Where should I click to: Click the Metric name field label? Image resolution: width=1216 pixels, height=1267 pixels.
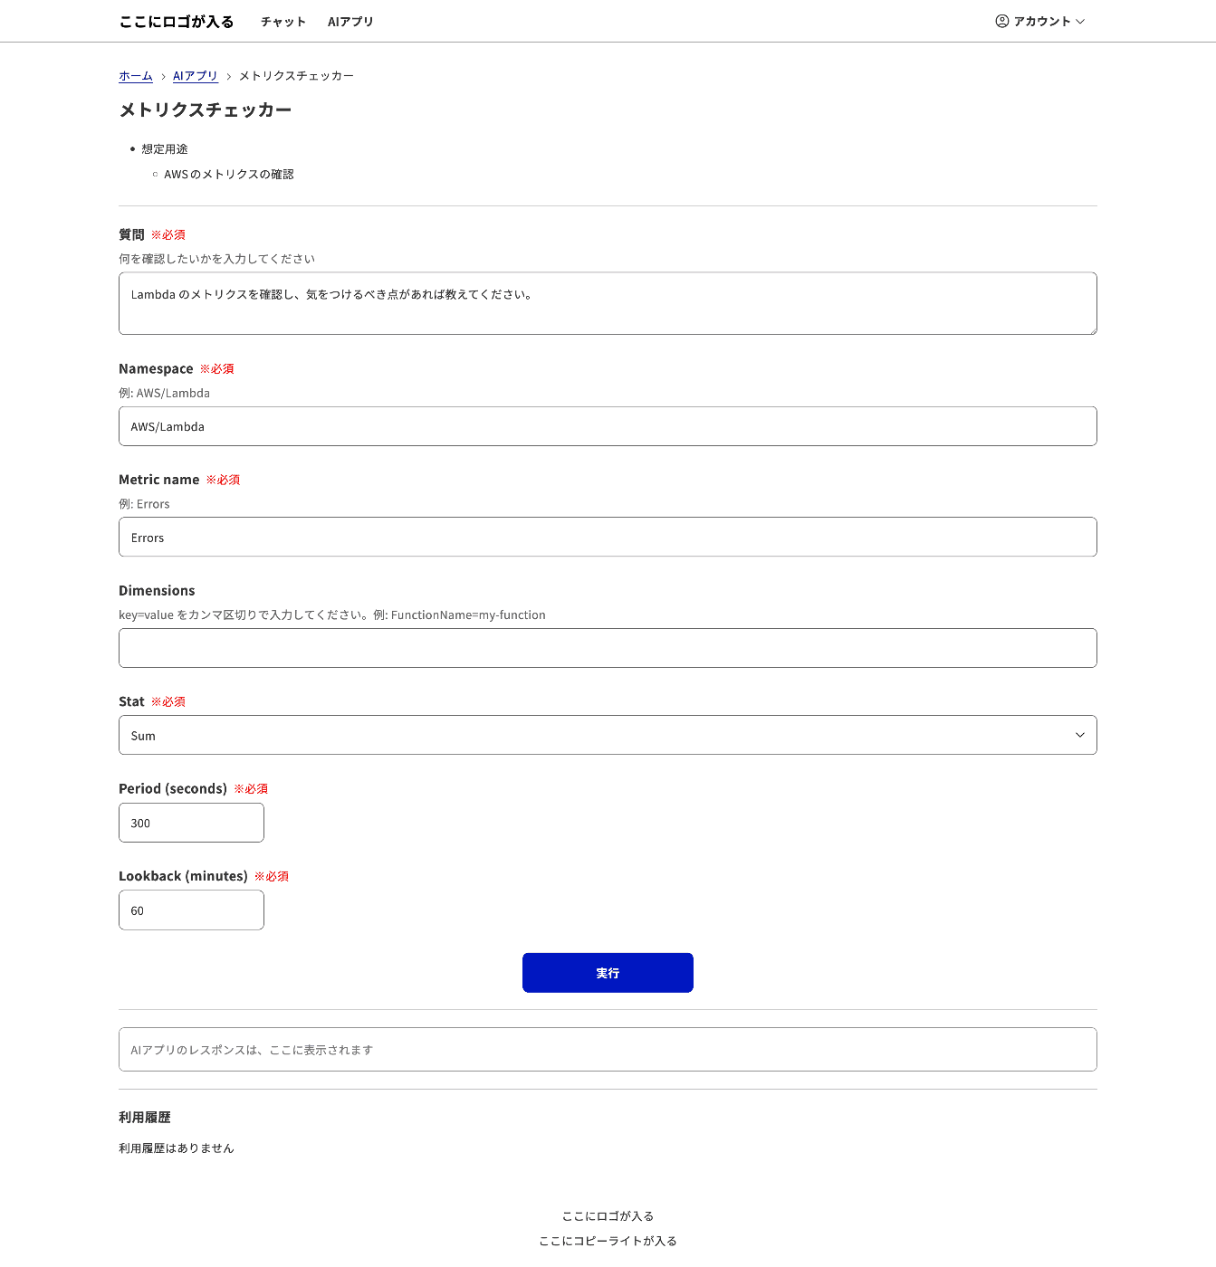159,480
